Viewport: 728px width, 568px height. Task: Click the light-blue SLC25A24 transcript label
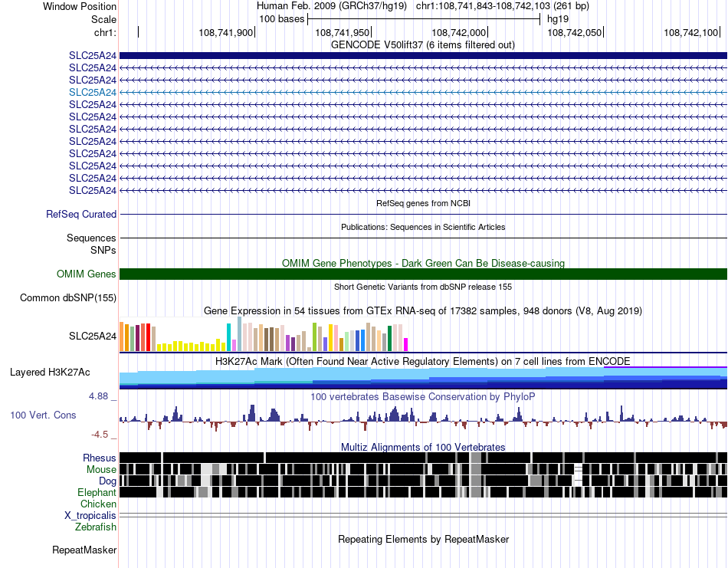(93, 93)
